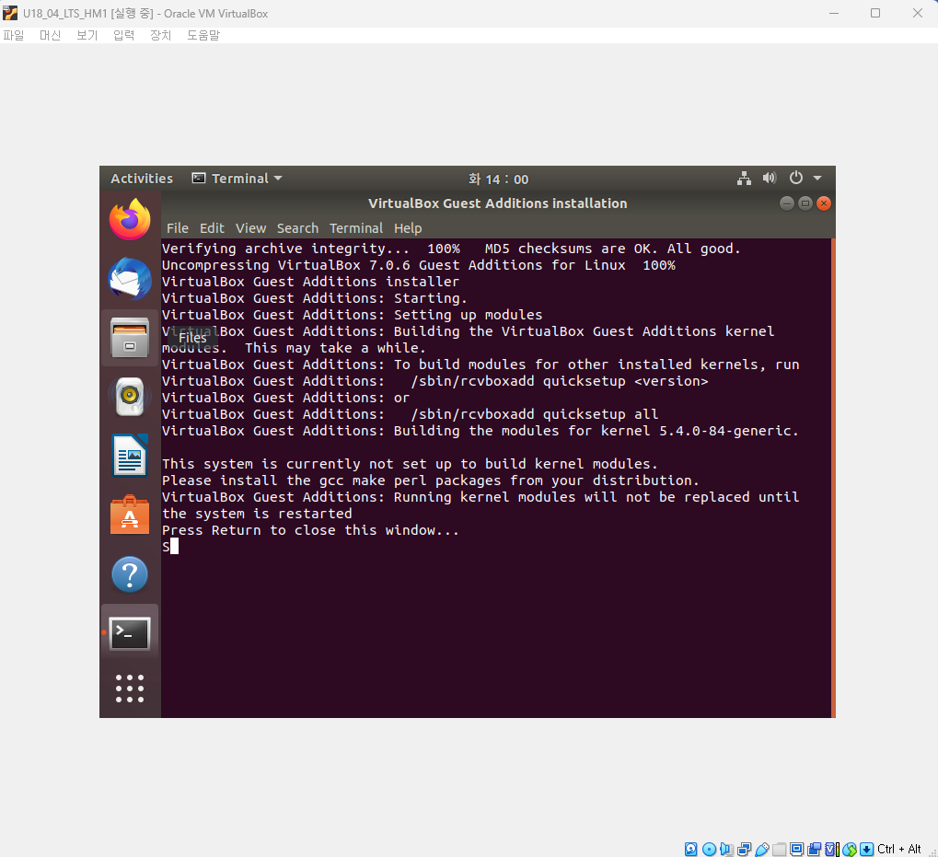Open the Help question-mark dock icon
The width and height of the screenshot is (938, 857).
point(130,574)
